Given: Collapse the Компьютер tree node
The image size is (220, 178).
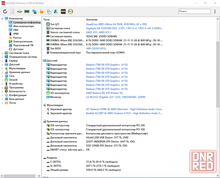Looking at the screenshot, I should click(x=2, y=19).
